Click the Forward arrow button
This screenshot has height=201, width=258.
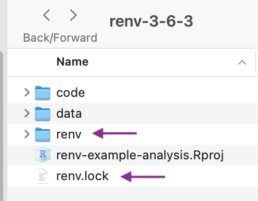coord(73,15)
